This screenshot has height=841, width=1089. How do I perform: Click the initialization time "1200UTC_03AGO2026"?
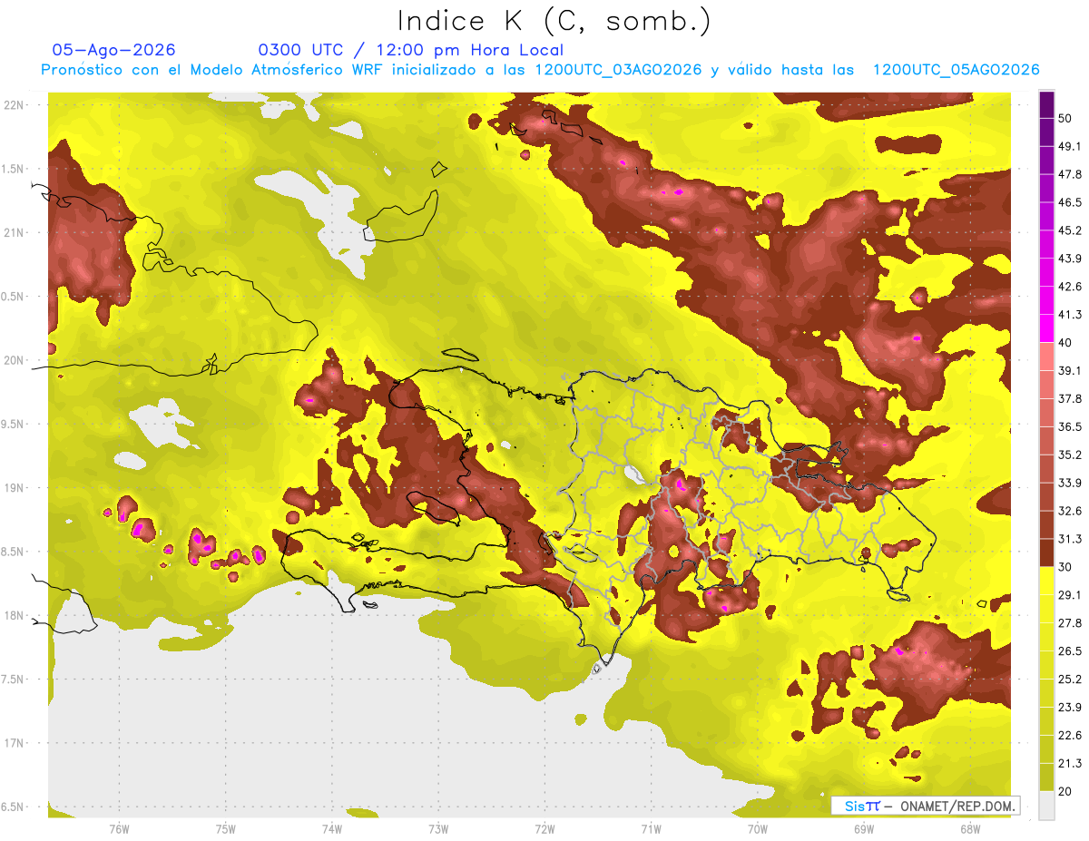[618, 70]
